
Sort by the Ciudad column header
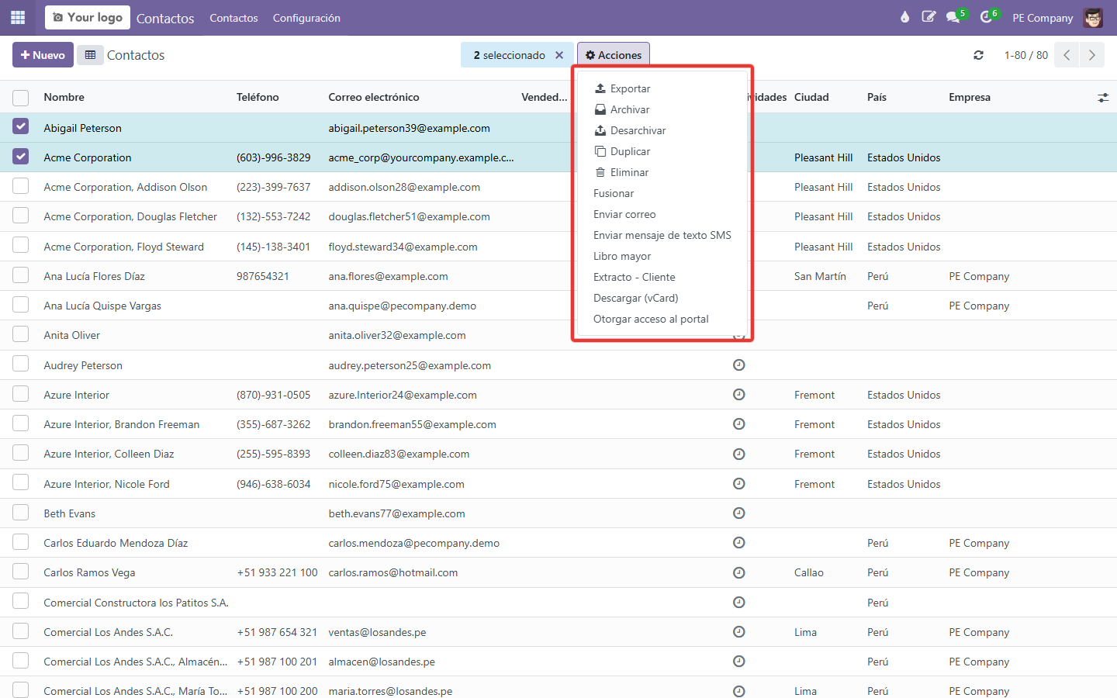click(x=811, y=98)
